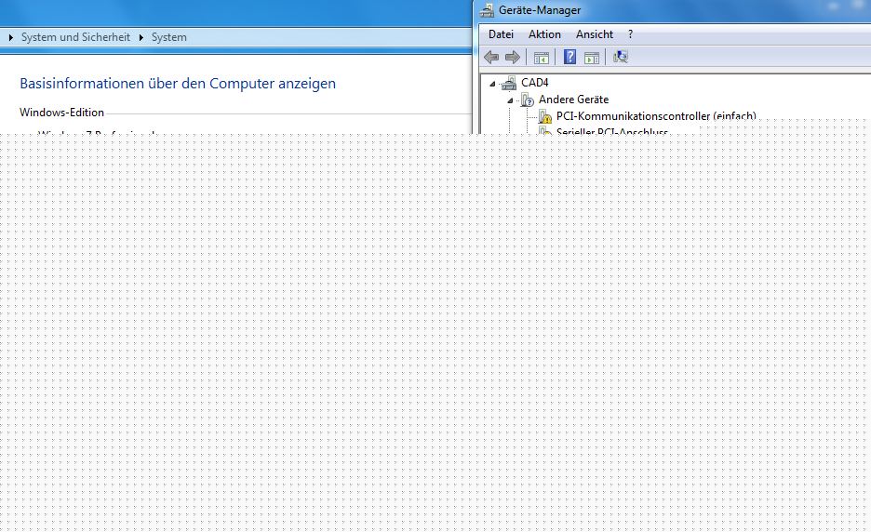Image resolution: width=871 pixels, height=532 pixels.
Task: Open the Aktion menu
Action: 544,34
